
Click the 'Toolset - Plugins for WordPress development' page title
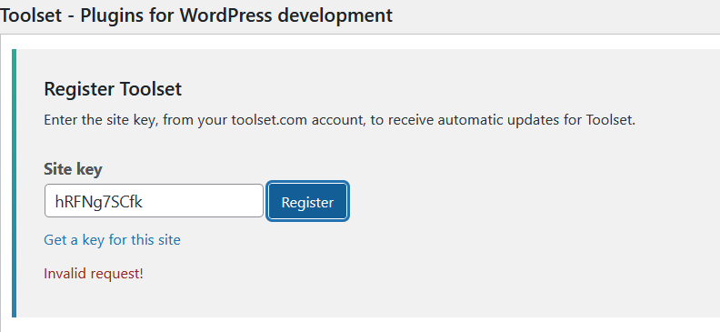(196, 15)
